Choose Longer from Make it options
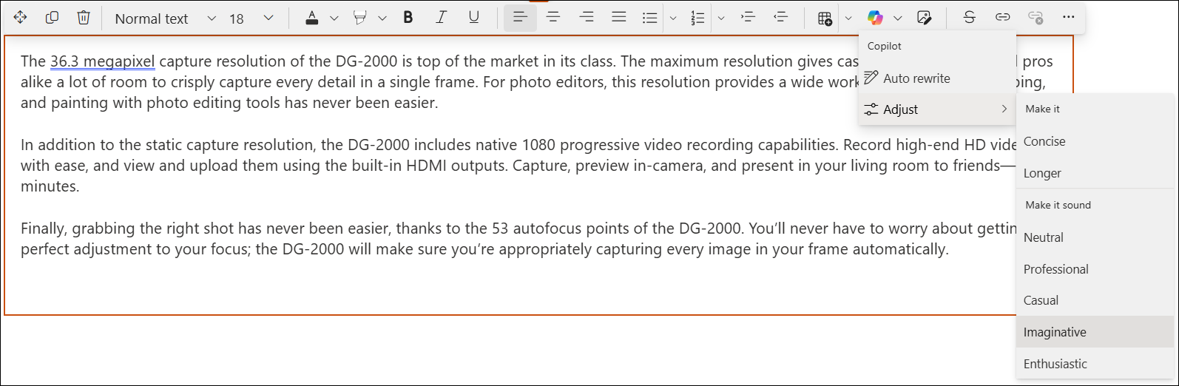This screenshot has height=386, width=1179. point(1095,173)
